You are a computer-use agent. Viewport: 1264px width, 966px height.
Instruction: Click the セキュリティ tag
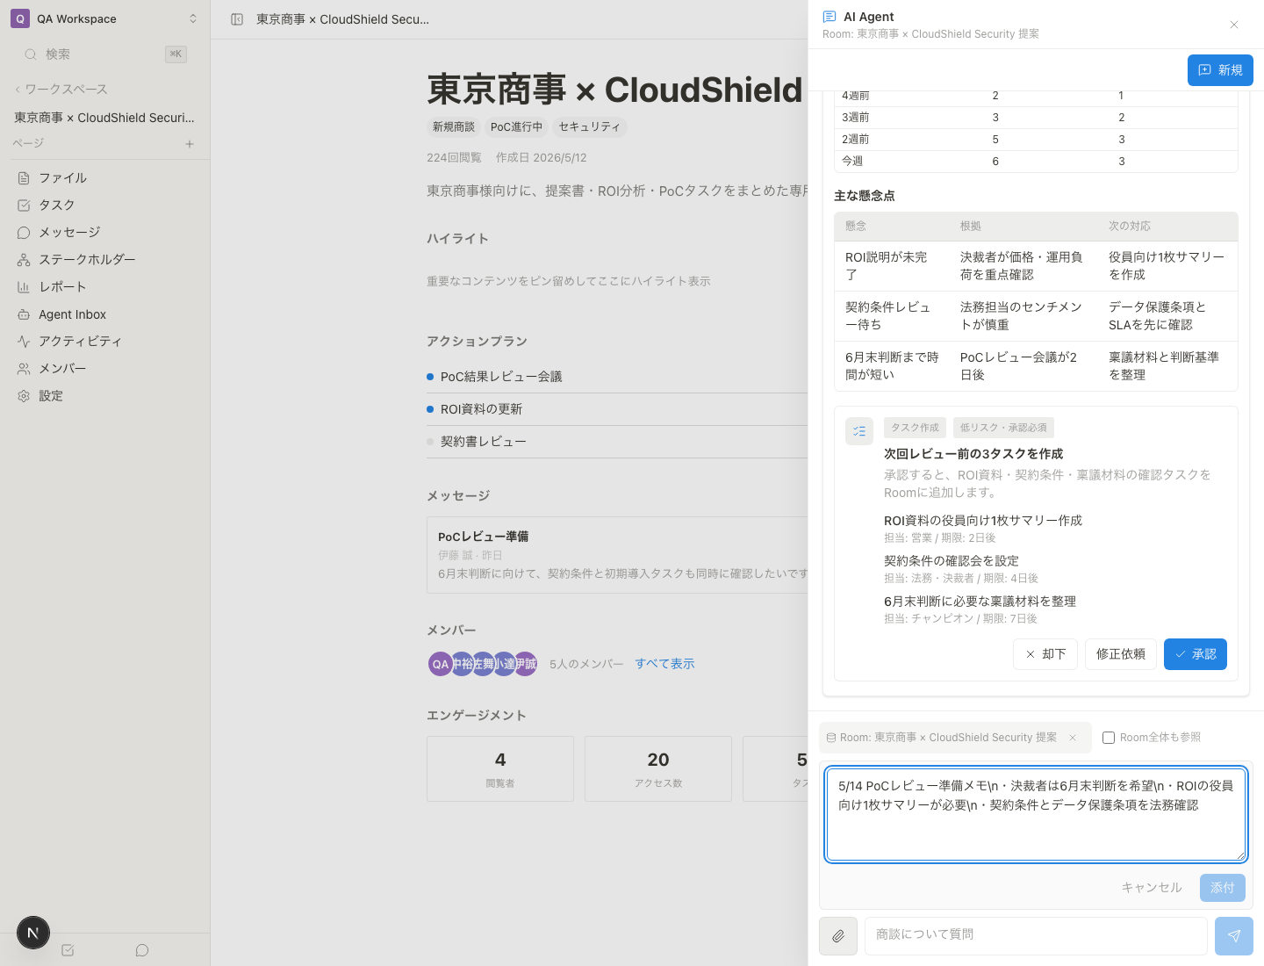click(x=590, y=127)
